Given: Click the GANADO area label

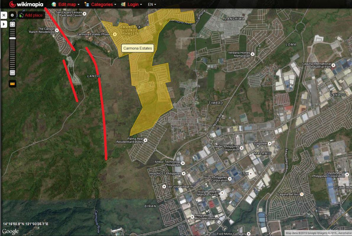Looking at the screenshot, I should point(338,95).
